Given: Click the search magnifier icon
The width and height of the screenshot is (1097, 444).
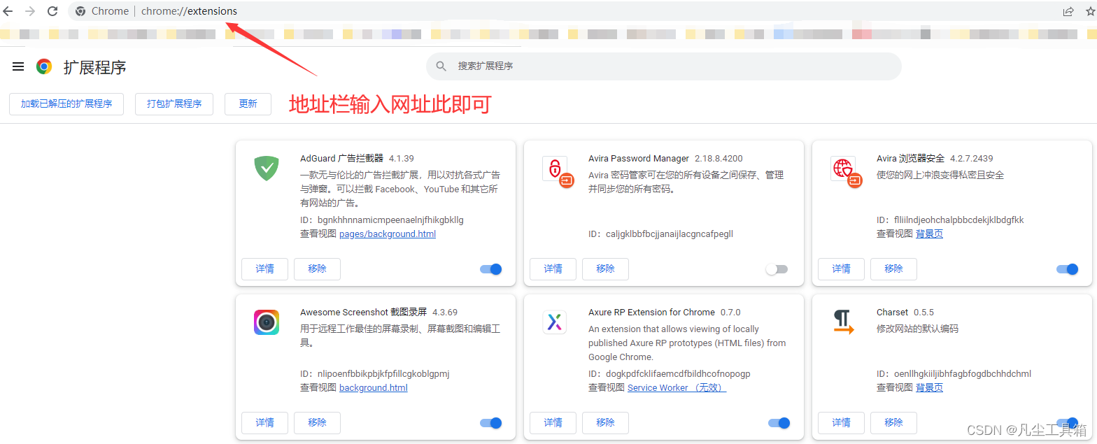Looking at the screenshot, I should tap(441, 66).
